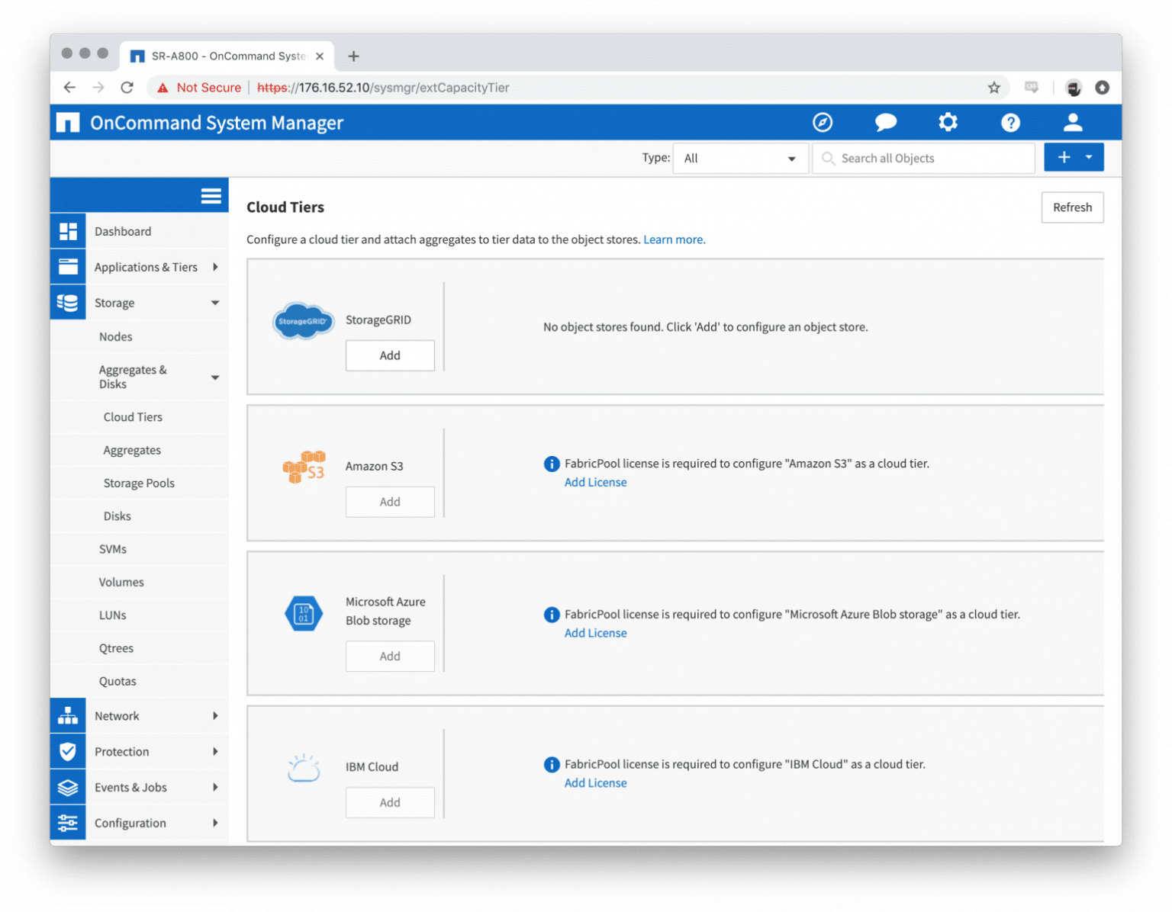Click Add under Amazon S3
Screen dimensions: 1172x912
click(390, 502)
